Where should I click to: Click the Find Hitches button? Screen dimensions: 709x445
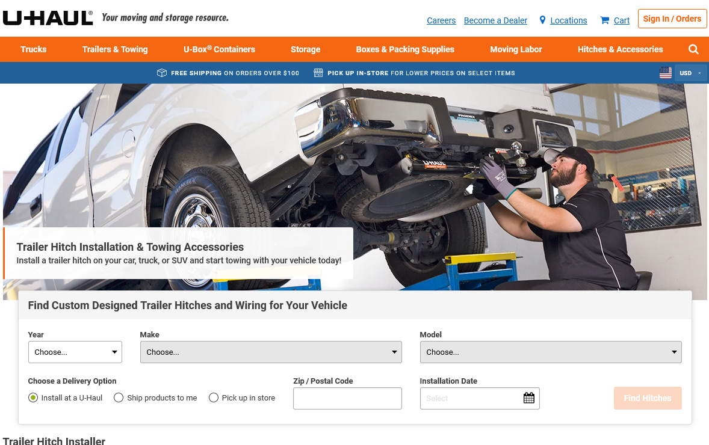tap(648, 398)
